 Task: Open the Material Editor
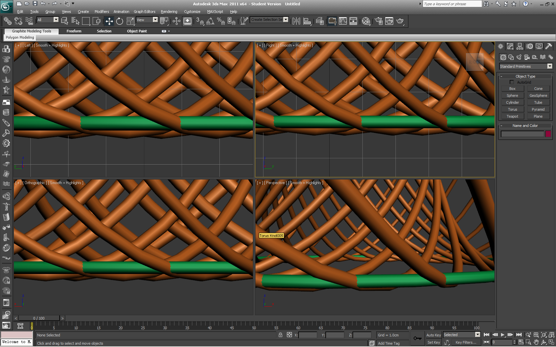[x=366, y=21]
